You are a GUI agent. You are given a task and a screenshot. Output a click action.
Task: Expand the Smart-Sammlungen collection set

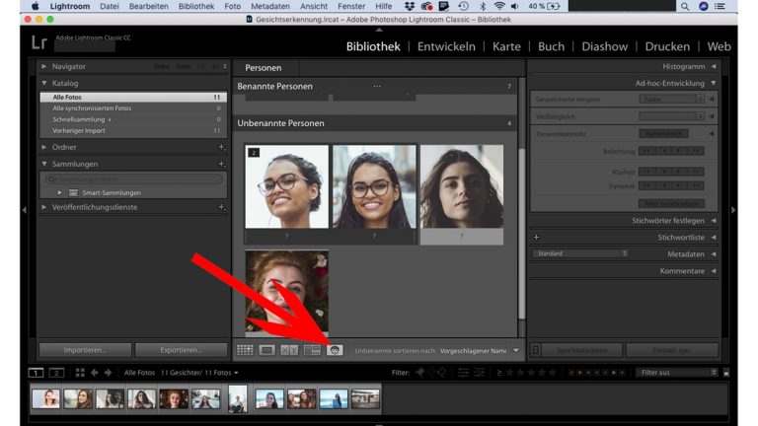coord(60,192)
